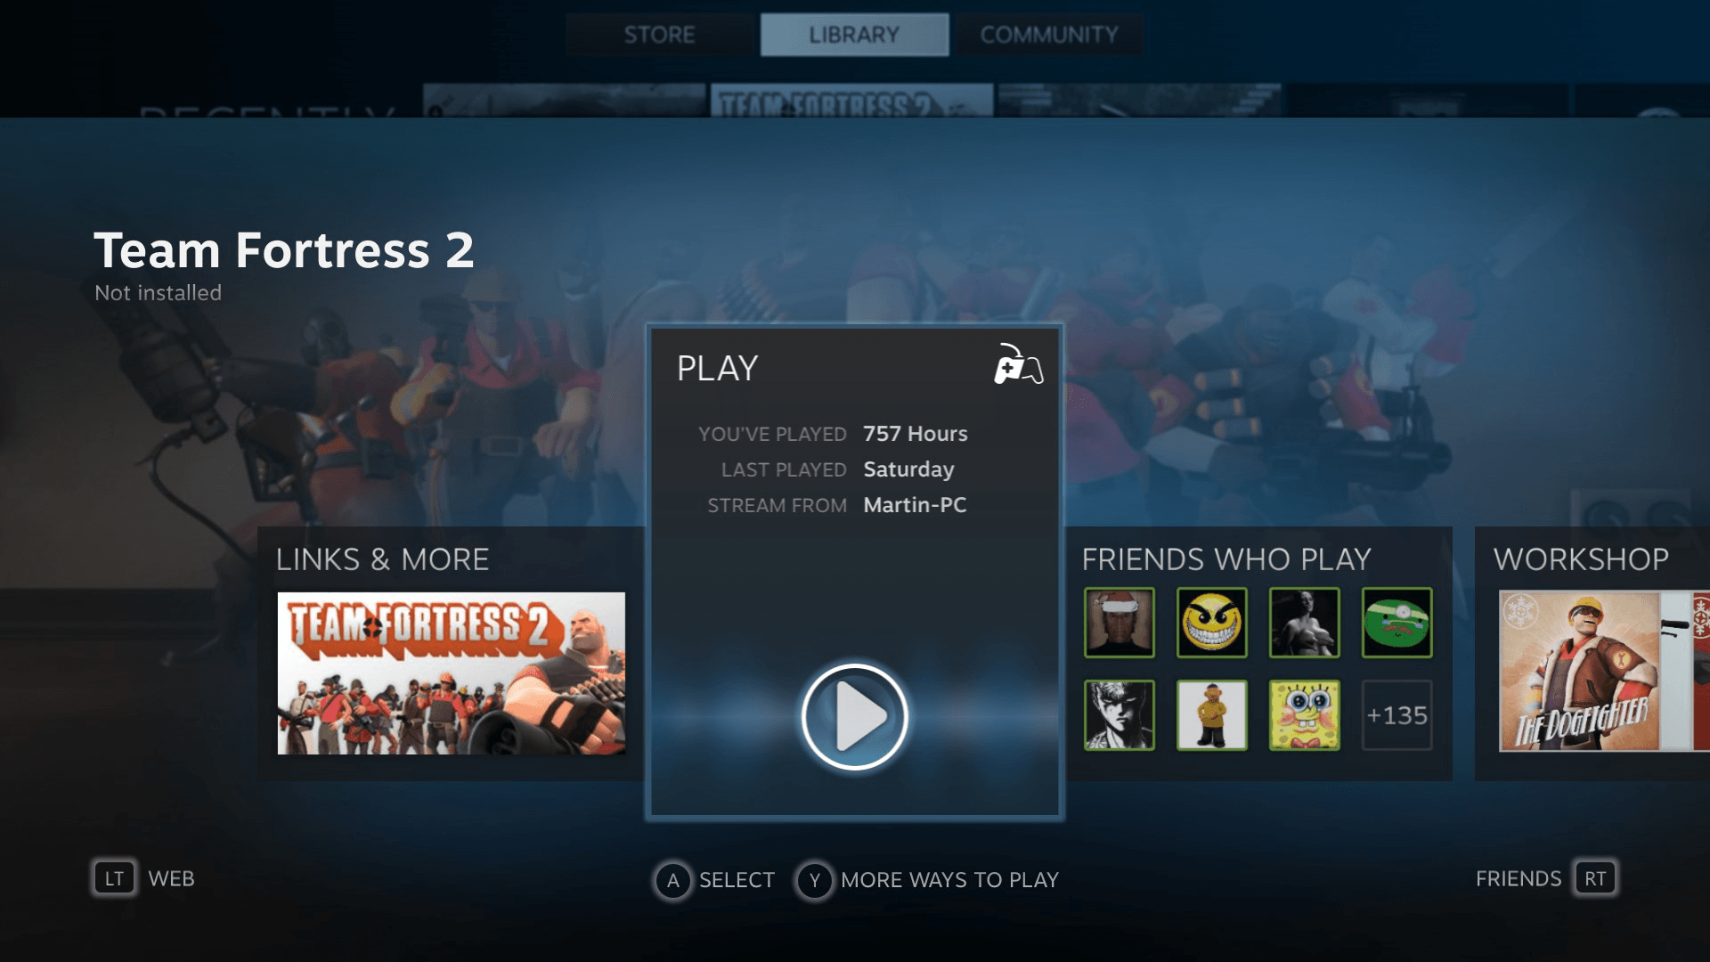Click the play button to launch TF2

click(x=855, y=716)
